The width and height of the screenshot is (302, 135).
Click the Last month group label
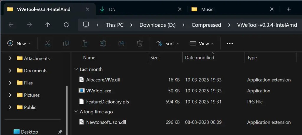click(91, 69)
